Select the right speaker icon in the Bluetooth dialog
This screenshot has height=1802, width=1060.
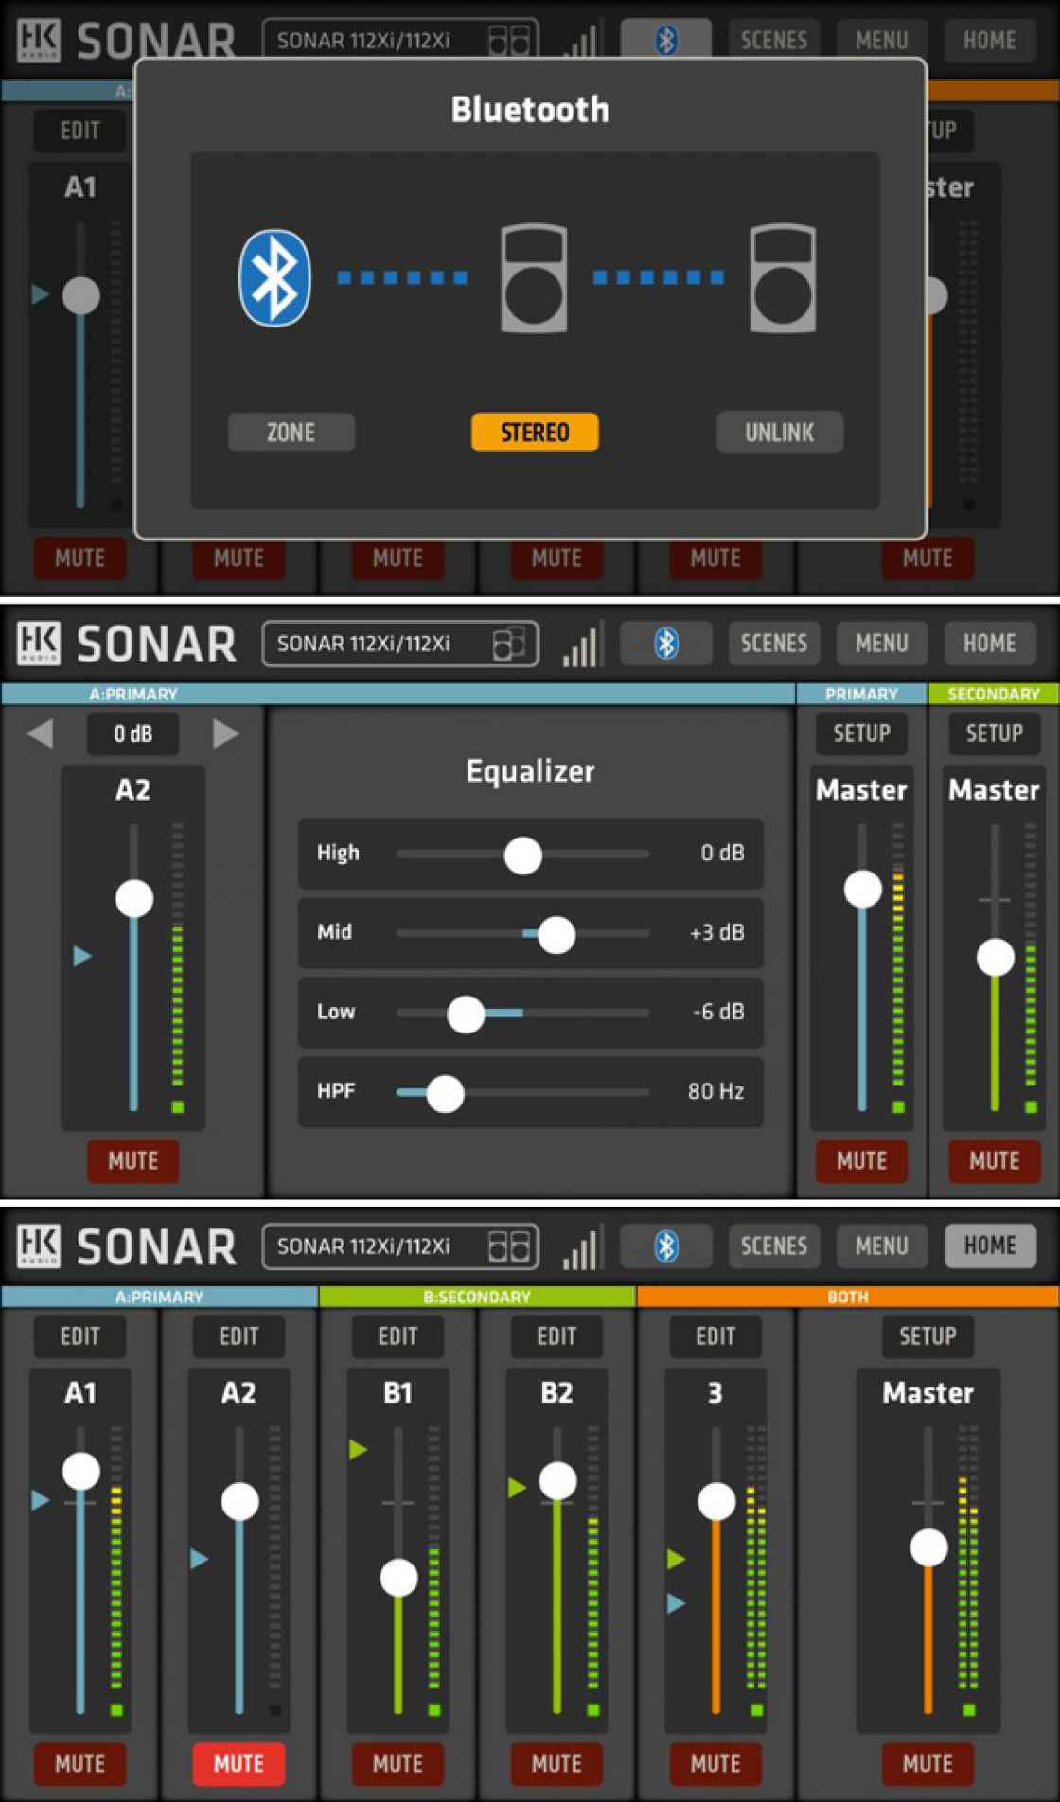783,278
